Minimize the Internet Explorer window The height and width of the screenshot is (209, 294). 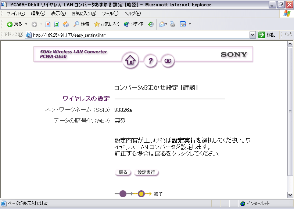coord(272,5)
